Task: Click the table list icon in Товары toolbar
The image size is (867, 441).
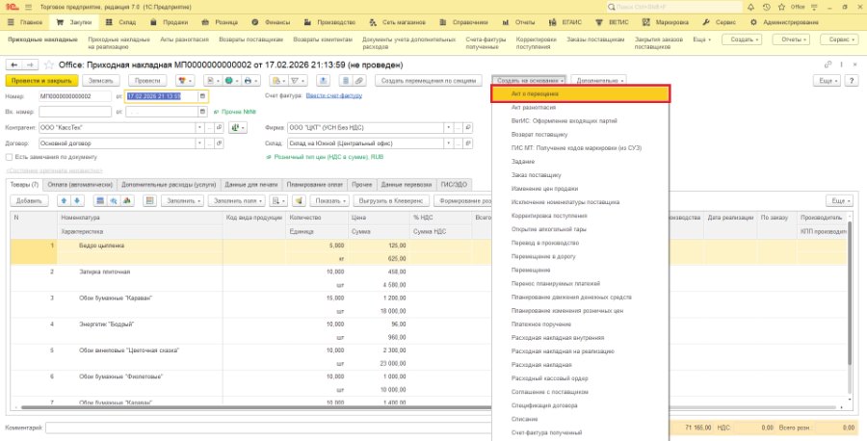Action: [x=100, y=201]
